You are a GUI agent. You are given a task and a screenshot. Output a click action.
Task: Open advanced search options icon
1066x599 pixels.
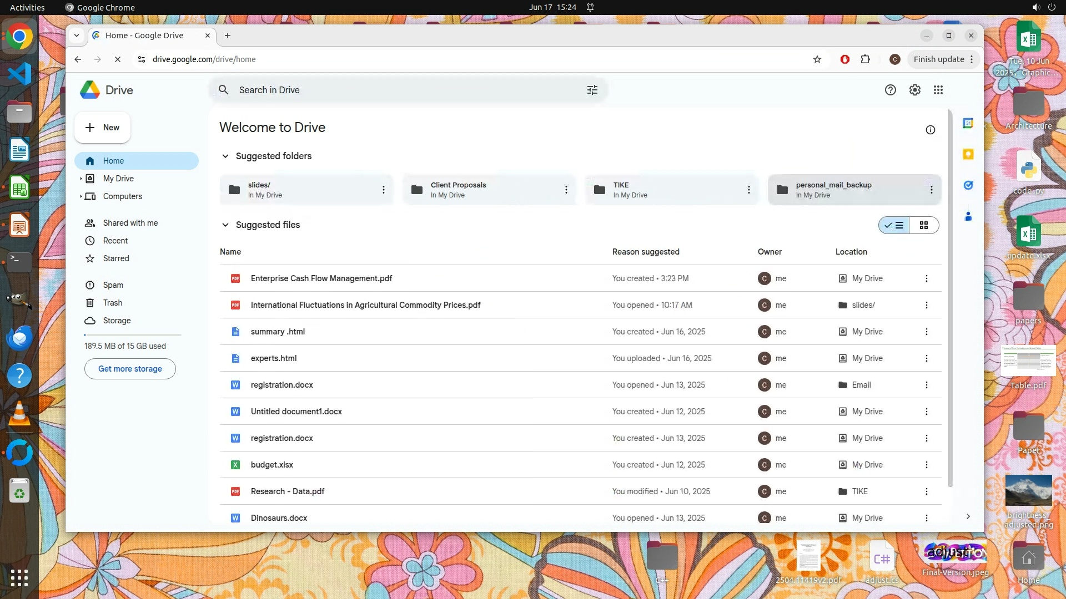(x=592, y=90)
